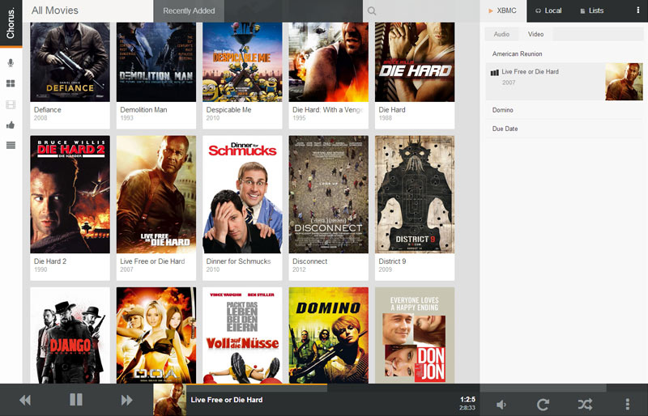Screen dimensions: 648x416
Task: Click the Demolition Man title link
Action: (x=143, y=110)
